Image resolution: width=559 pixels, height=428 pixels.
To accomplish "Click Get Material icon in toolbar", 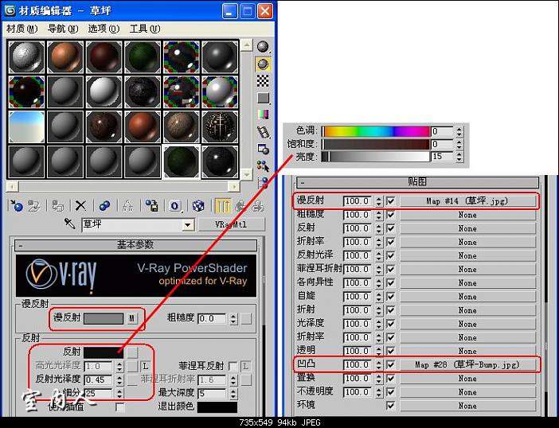I will tap(17, 205).
